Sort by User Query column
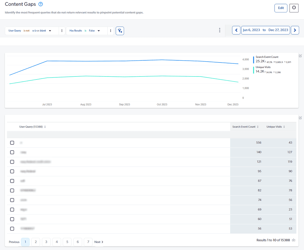The image size is (304, 250). 45,127
